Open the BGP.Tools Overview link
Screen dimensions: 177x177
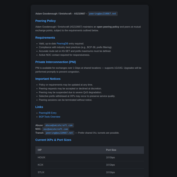click(x=50, y=117)
